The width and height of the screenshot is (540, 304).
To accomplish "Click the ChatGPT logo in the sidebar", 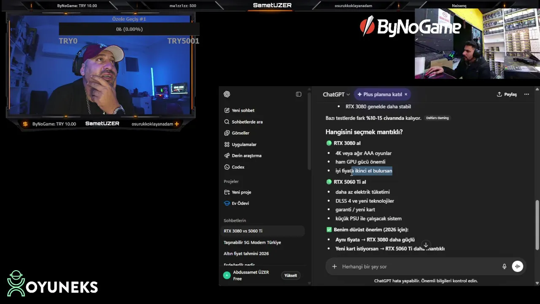I will point(227,94).
